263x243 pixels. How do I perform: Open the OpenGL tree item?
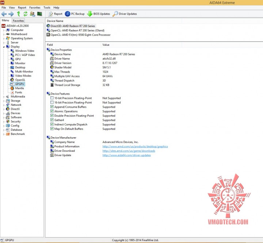[20, 80]
